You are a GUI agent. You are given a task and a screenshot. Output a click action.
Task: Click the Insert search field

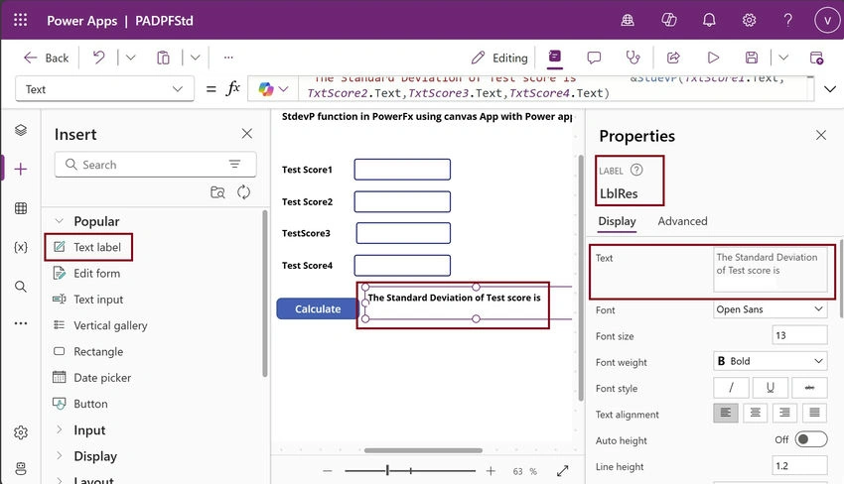[155, 165]
